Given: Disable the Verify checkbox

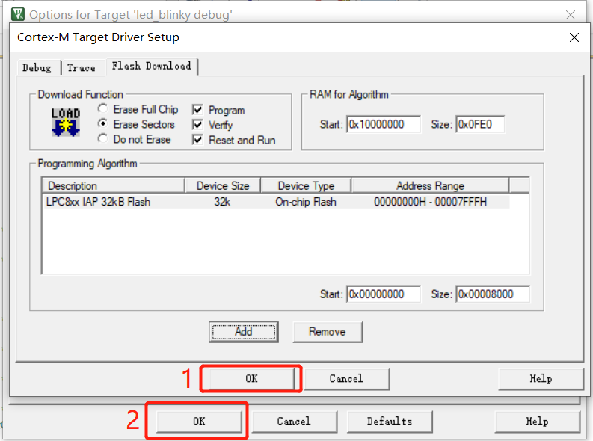Looking at the screenshot, I should [x=197, y=125].
